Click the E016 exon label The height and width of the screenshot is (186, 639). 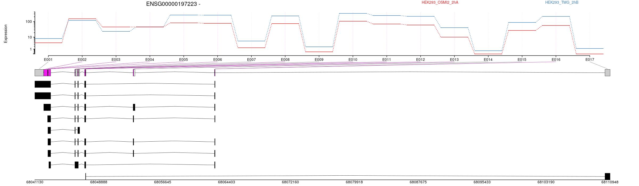(556, 60)
